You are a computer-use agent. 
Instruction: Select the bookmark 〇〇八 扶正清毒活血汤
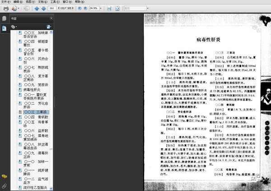click(36, 146)
